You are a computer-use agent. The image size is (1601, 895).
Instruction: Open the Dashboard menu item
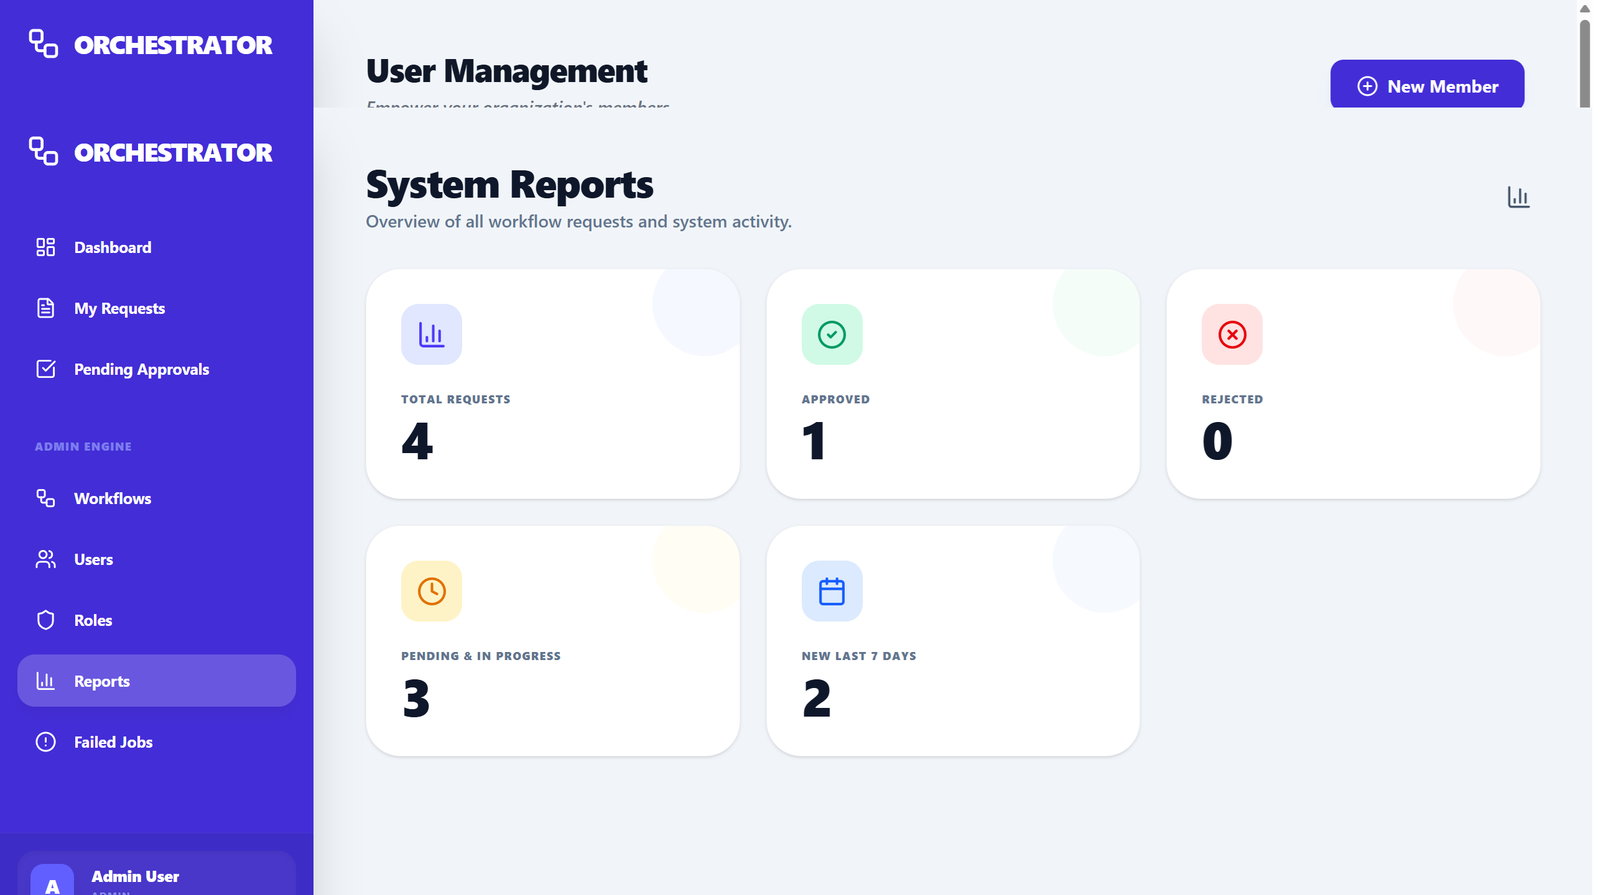coord(113,249)
